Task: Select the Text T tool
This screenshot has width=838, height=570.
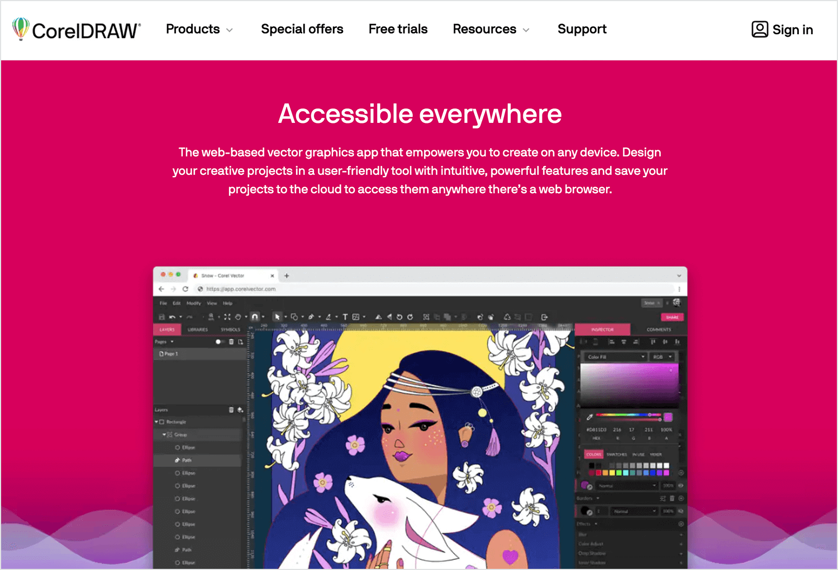Action: coord(345,317)
